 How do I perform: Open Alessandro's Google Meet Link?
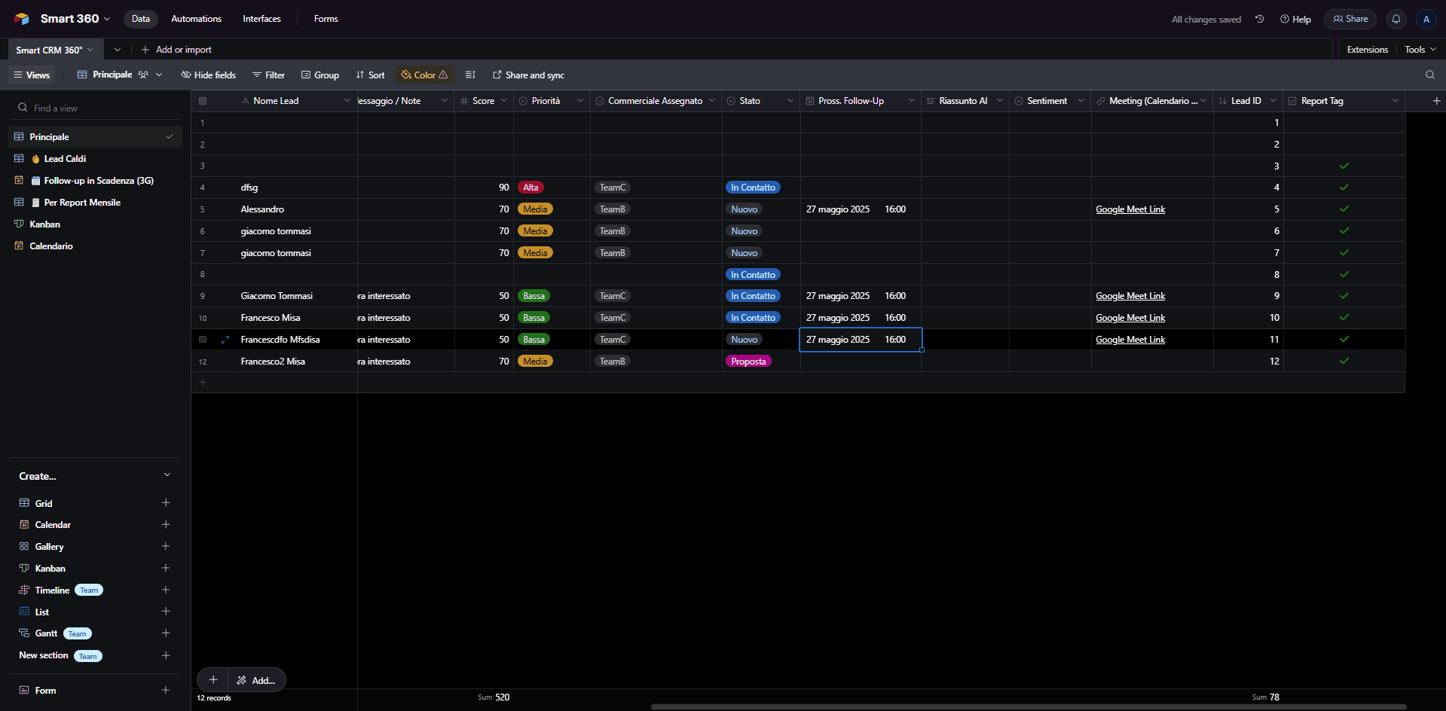coord(1130,209)
